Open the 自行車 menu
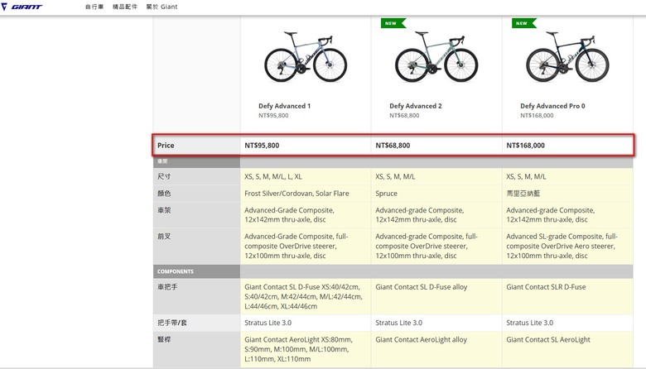The image size is (646, 369). (x=94, y=7)
